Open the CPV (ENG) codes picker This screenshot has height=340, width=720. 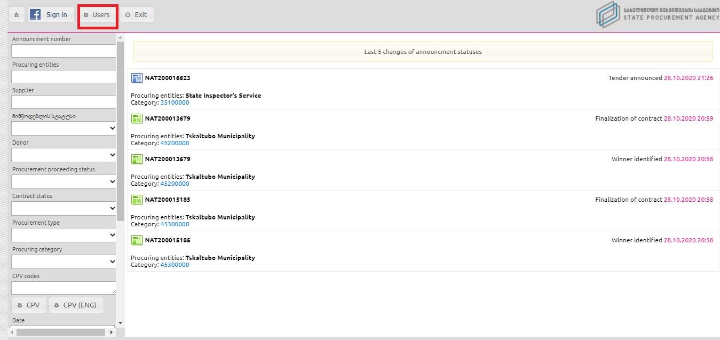click(x=75, y=305)
